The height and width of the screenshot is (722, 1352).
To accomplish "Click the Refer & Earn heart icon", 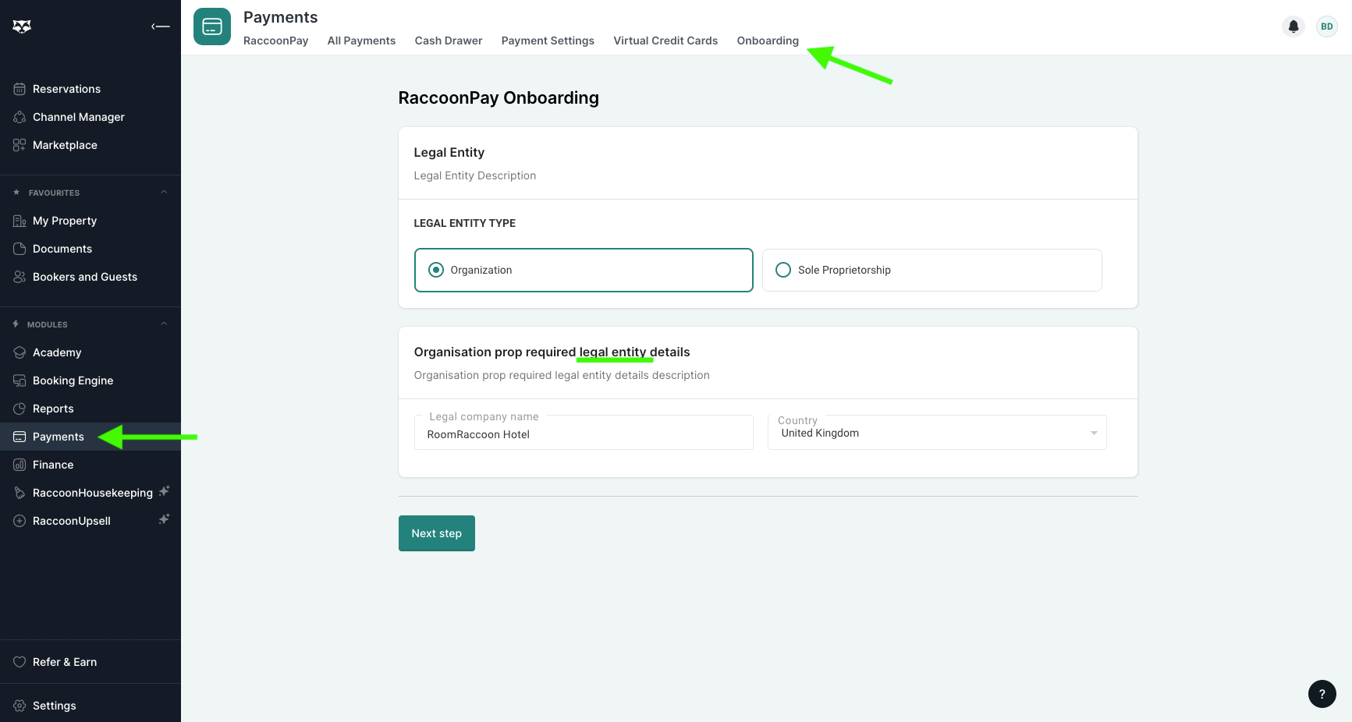I will [x=20, y=662].
